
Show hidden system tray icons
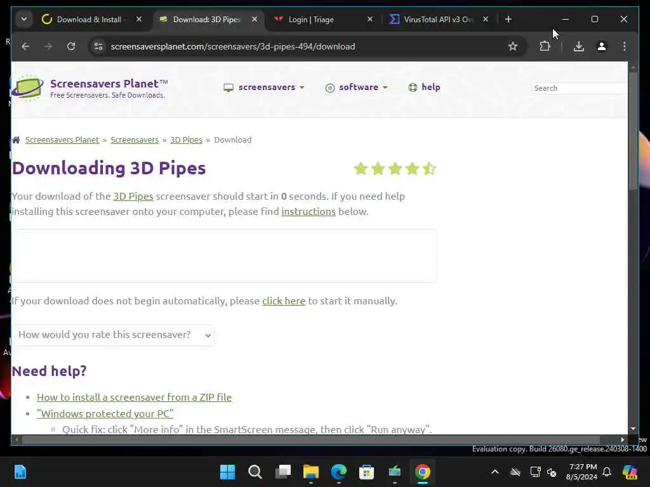[495, 472]
